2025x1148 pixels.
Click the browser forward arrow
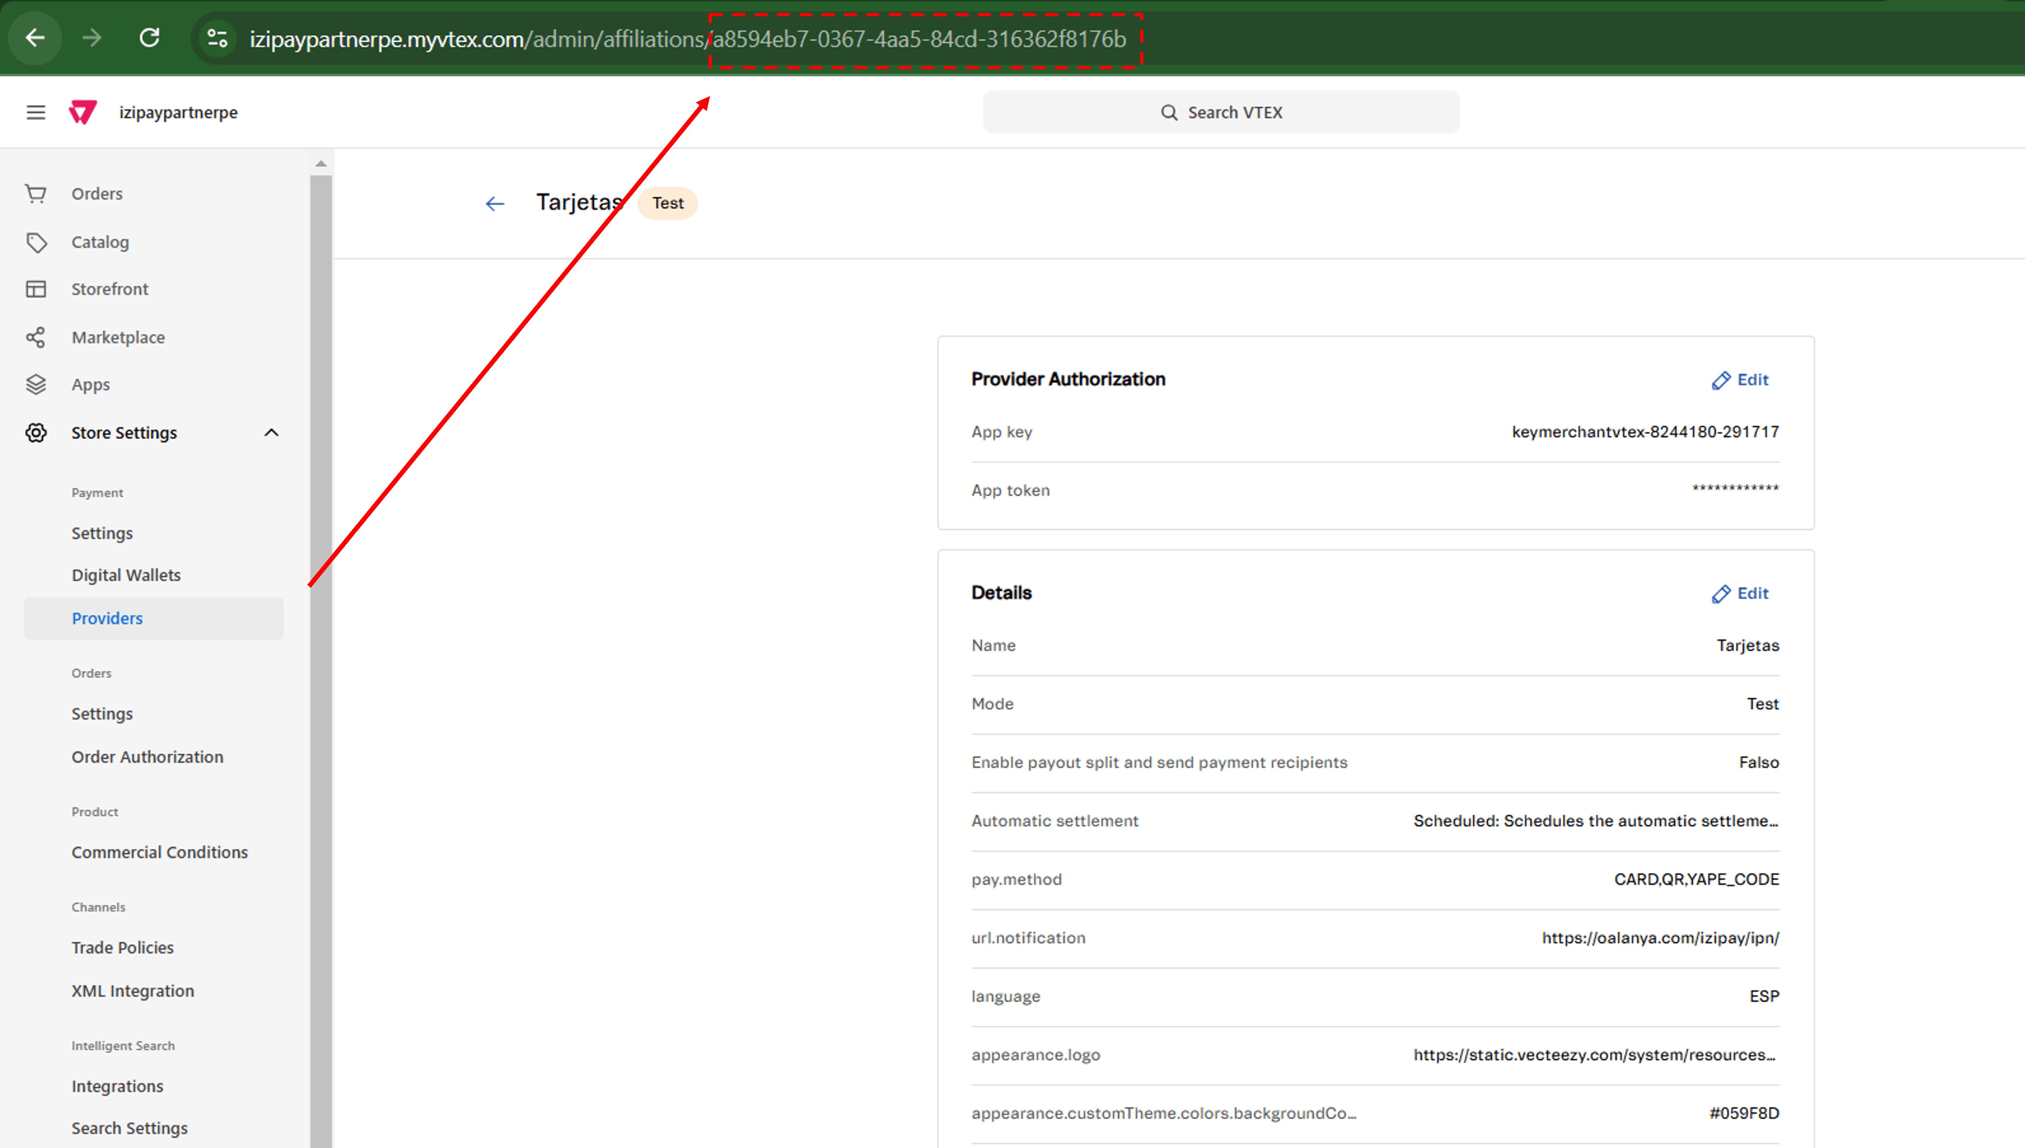[x=92, y=38]
